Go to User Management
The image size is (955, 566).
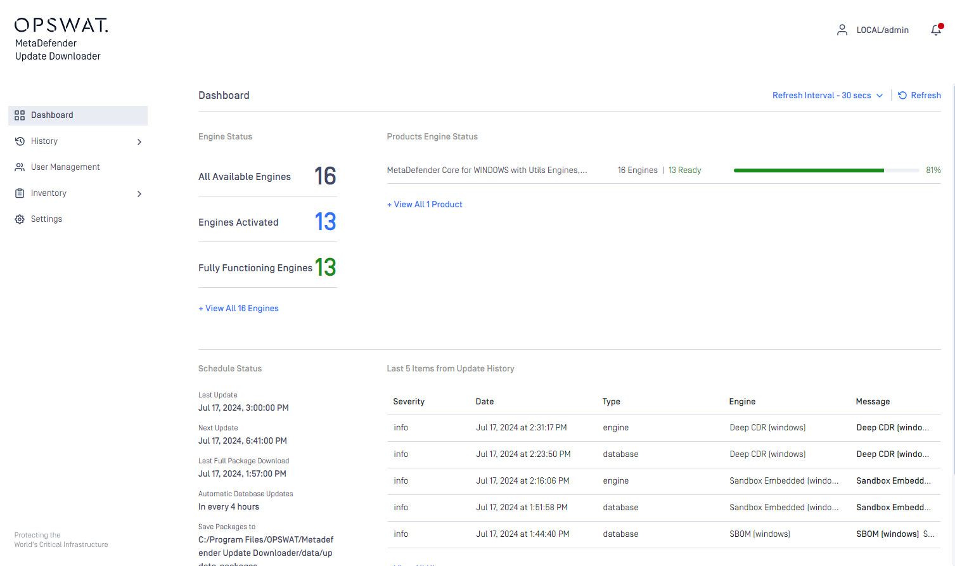click(x=78, y=167)
